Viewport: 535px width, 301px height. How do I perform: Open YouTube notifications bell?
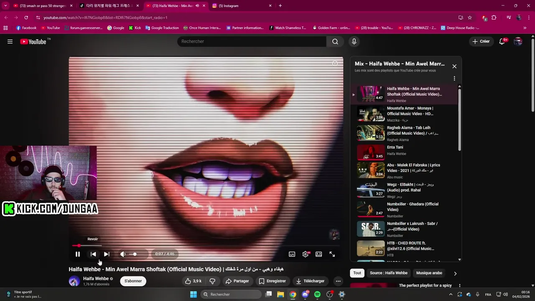(502, 41)
